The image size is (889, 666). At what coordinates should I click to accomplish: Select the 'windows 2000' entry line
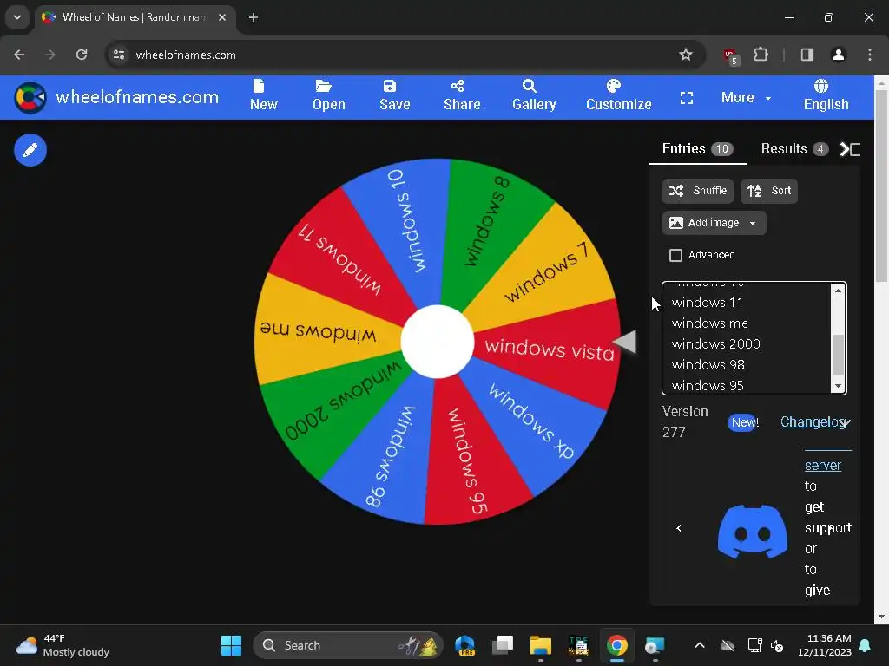click(715, 344)
